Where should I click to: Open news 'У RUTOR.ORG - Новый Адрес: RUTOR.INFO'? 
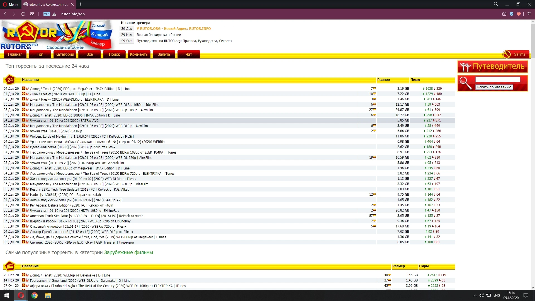click(174, 29)
